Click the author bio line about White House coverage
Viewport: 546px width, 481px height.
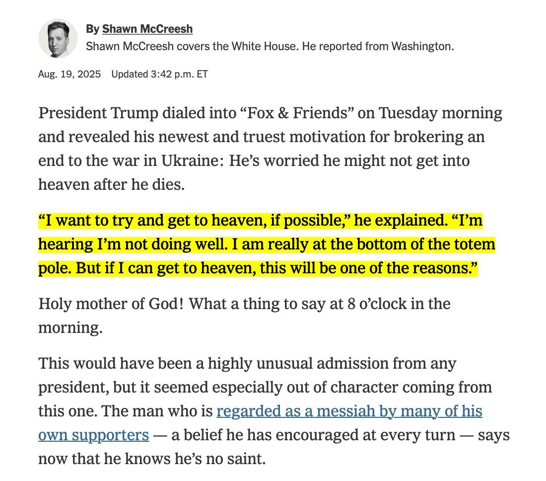(270, 46)
